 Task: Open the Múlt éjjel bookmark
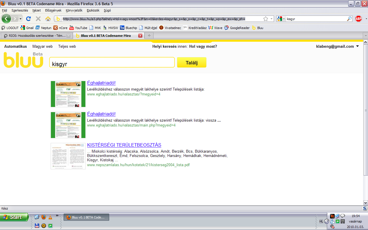[148, 28]
